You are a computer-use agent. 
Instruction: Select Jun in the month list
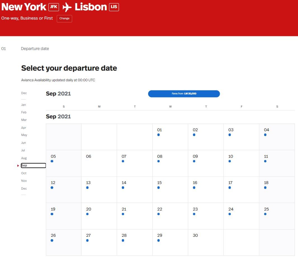tap(23, 143)
